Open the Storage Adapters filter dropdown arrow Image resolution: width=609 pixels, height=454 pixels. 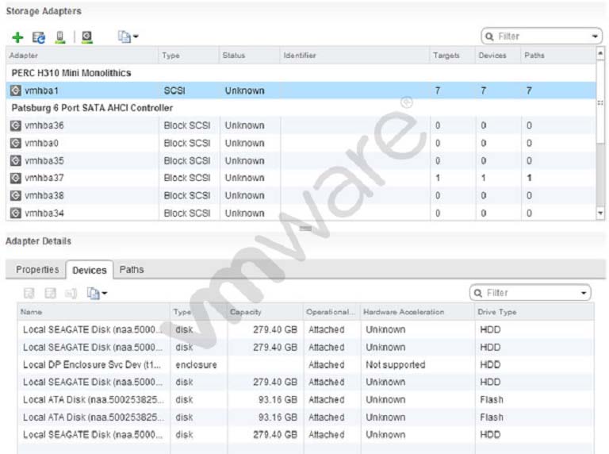595,37
